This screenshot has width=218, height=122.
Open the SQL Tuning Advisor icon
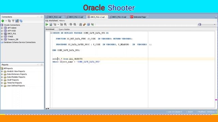pos(65,24)
